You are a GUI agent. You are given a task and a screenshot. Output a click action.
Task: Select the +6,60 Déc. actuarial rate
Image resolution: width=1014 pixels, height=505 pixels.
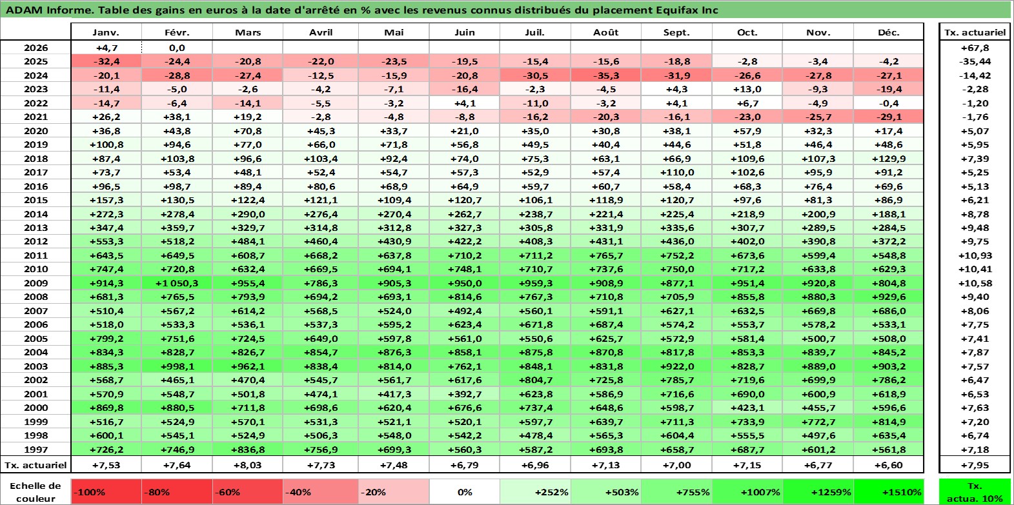tap(888, 465)
